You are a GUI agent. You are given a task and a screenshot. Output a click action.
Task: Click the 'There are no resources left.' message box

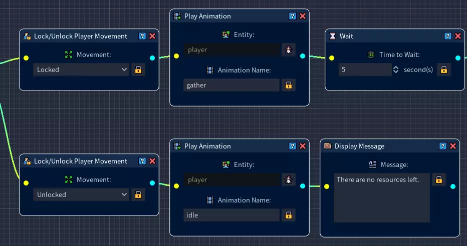point(381,197)
